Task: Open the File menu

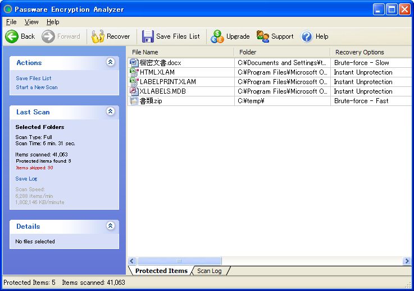Action: click(11, 22)
